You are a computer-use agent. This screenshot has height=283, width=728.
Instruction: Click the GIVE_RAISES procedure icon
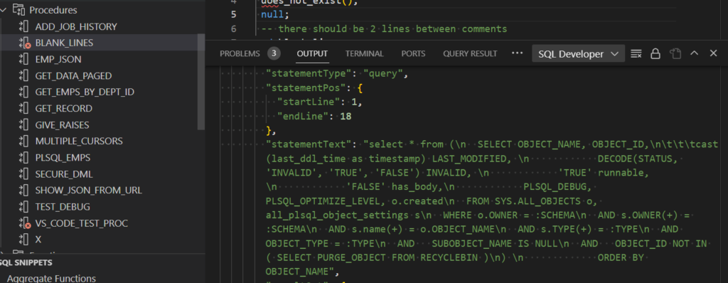23,125
